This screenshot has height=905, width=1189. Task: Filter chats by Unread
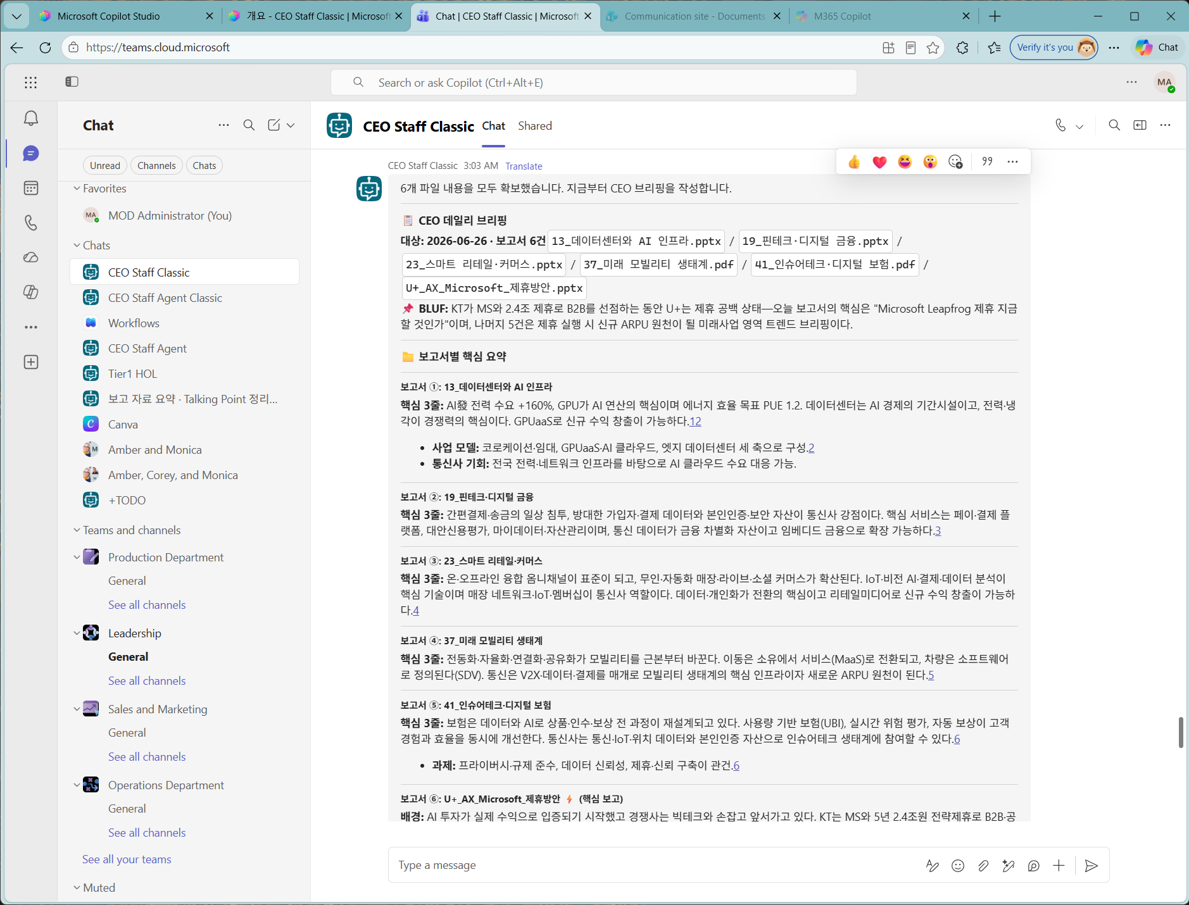pos(105,166)
